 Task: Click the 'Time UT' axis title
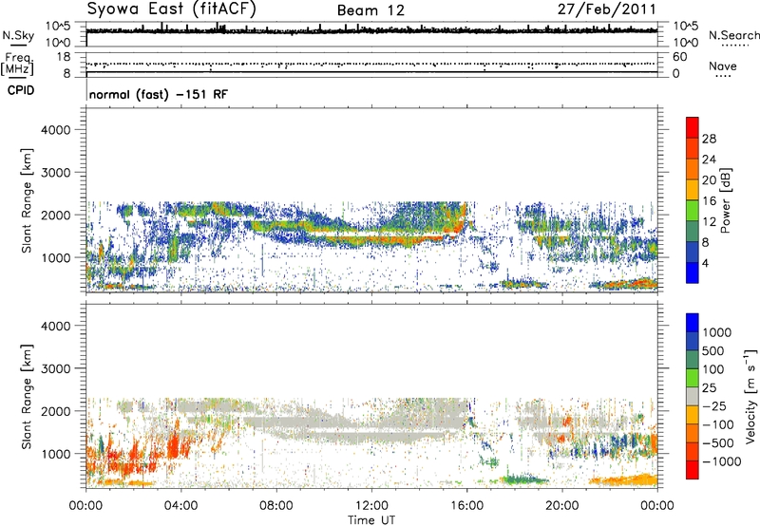pos(371,520)
